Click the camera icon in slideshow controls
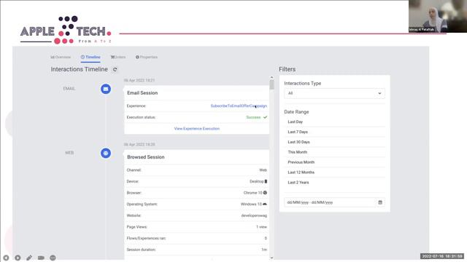 point(41,258)
